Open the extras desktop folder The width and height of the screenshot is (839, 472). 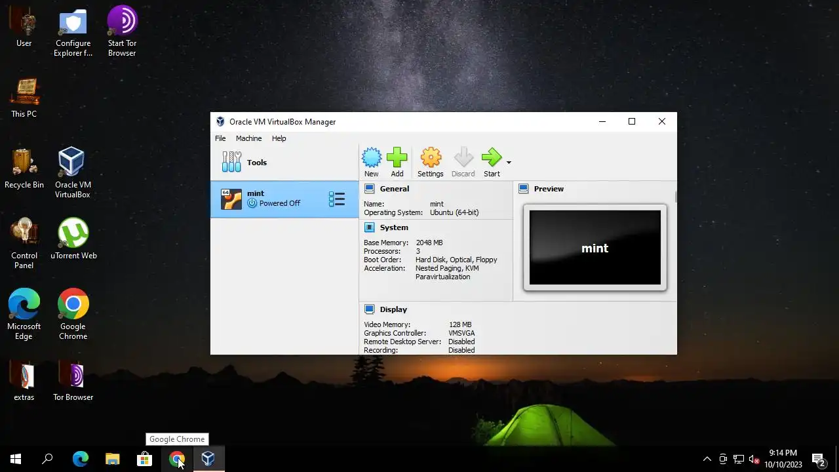[24, 381]
